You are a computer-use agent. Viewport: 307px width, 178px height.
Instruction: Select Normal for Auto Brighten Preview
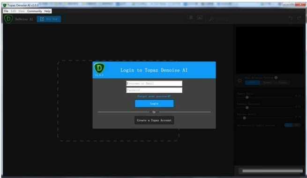point(267,82)
